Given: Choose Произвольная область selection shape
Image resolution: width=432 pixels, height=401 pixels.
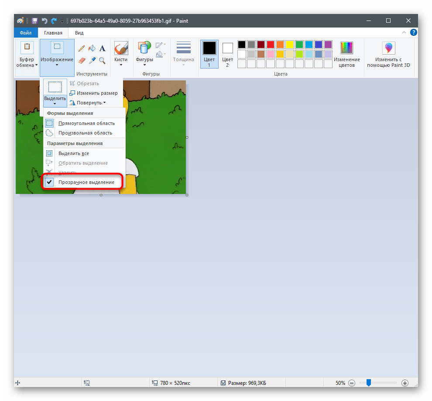Looking at the screenshot, I should (x=85, y=133).
